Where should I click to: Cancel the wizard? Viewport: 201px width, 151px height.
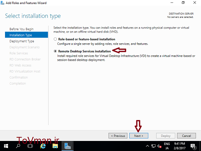(187, 136)
